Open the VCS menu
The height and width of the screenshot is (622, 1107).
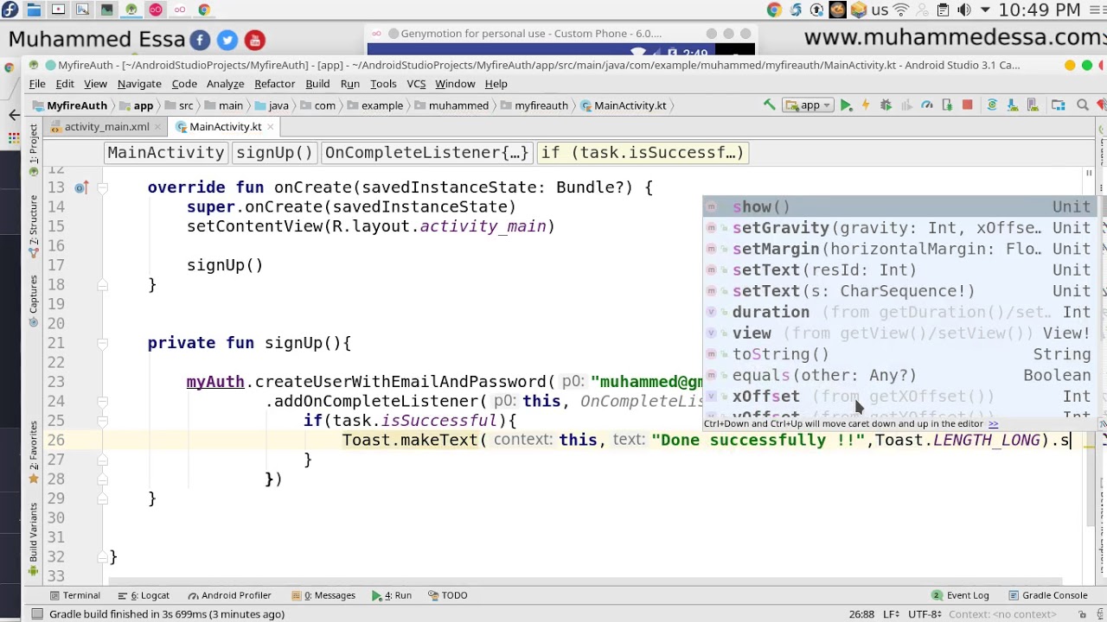click(x=416, y=84)
